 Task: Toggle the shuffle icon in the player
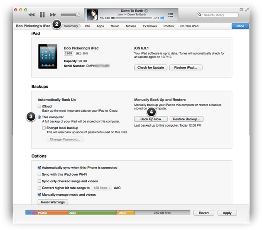pos(162,18)
